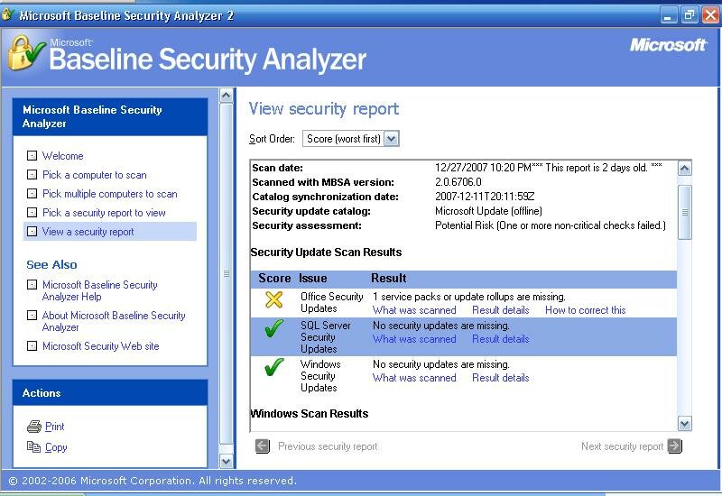Click the Issue column header

312,278
